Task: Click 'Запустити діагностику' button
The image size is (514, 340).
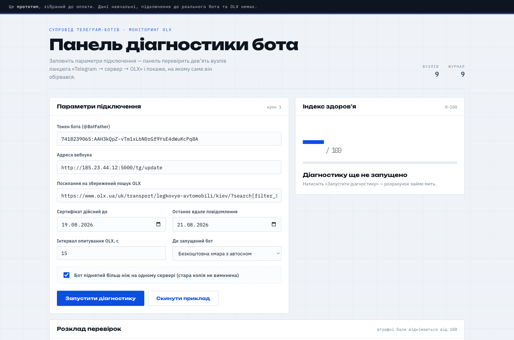Action: coord(101,298)
